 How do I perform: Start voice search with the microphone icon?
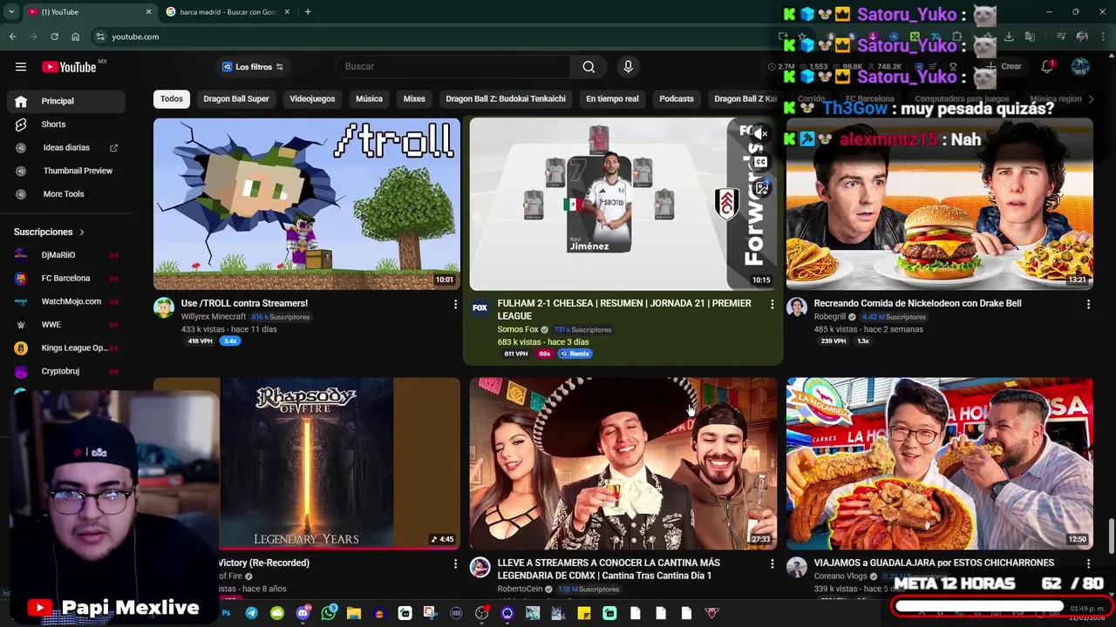[628, 67]
